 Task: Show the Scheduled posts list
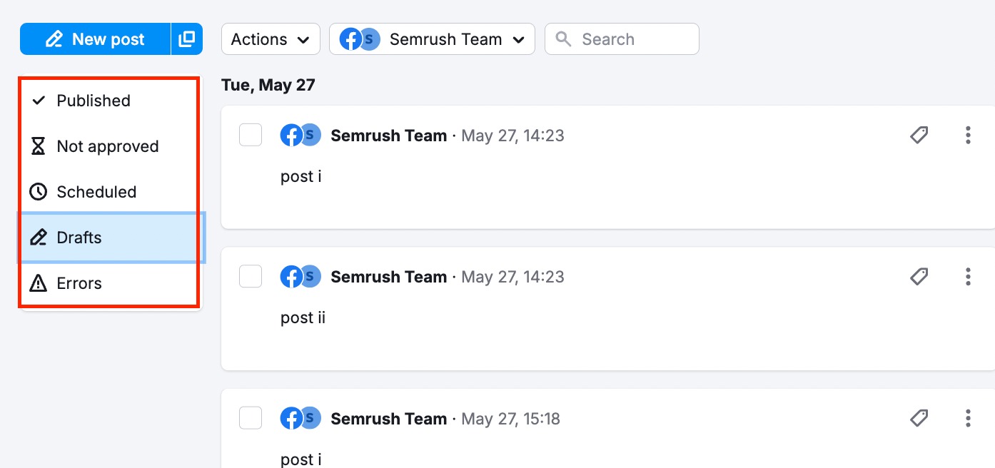point(96,192)
